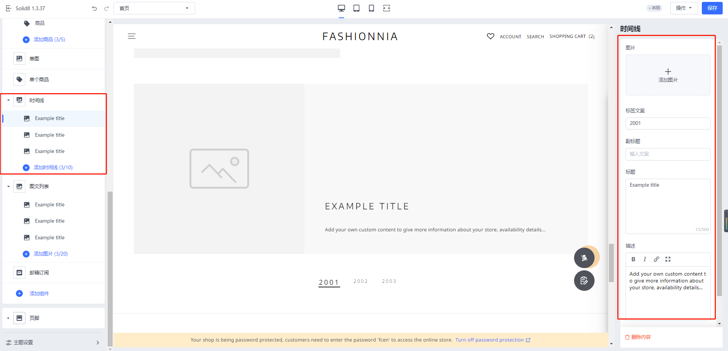The width and height of the screenshot is (728, 351).
Task: Click 添加图片 upload area
Action: [668, 75]
